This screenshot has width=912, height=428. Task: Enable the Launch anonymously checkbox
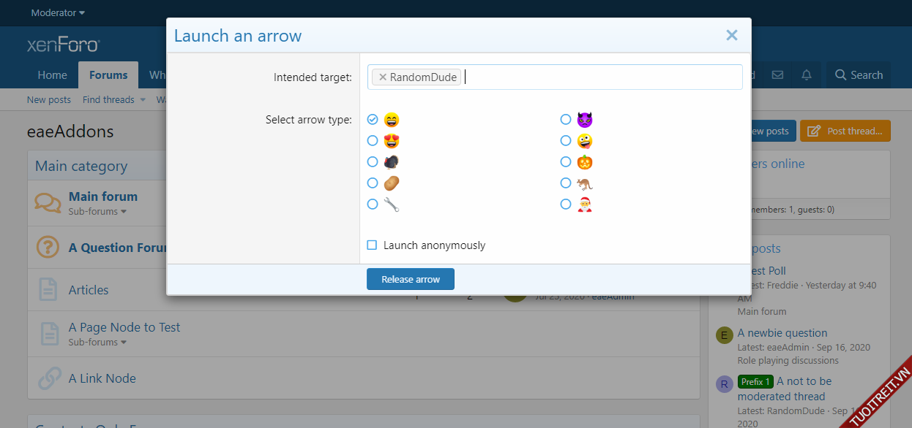coord(372,245)
